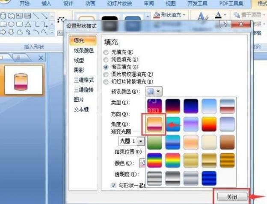Viewport: 267px width, 204px height.
Task: Select the straight line shape
Action: click(x=36, y=16)
